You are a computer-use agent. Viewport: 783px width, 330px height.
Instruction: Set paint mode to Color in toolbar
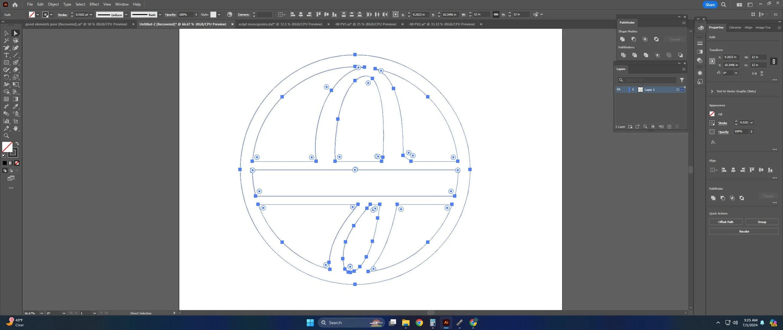click(x=5, y=163)
